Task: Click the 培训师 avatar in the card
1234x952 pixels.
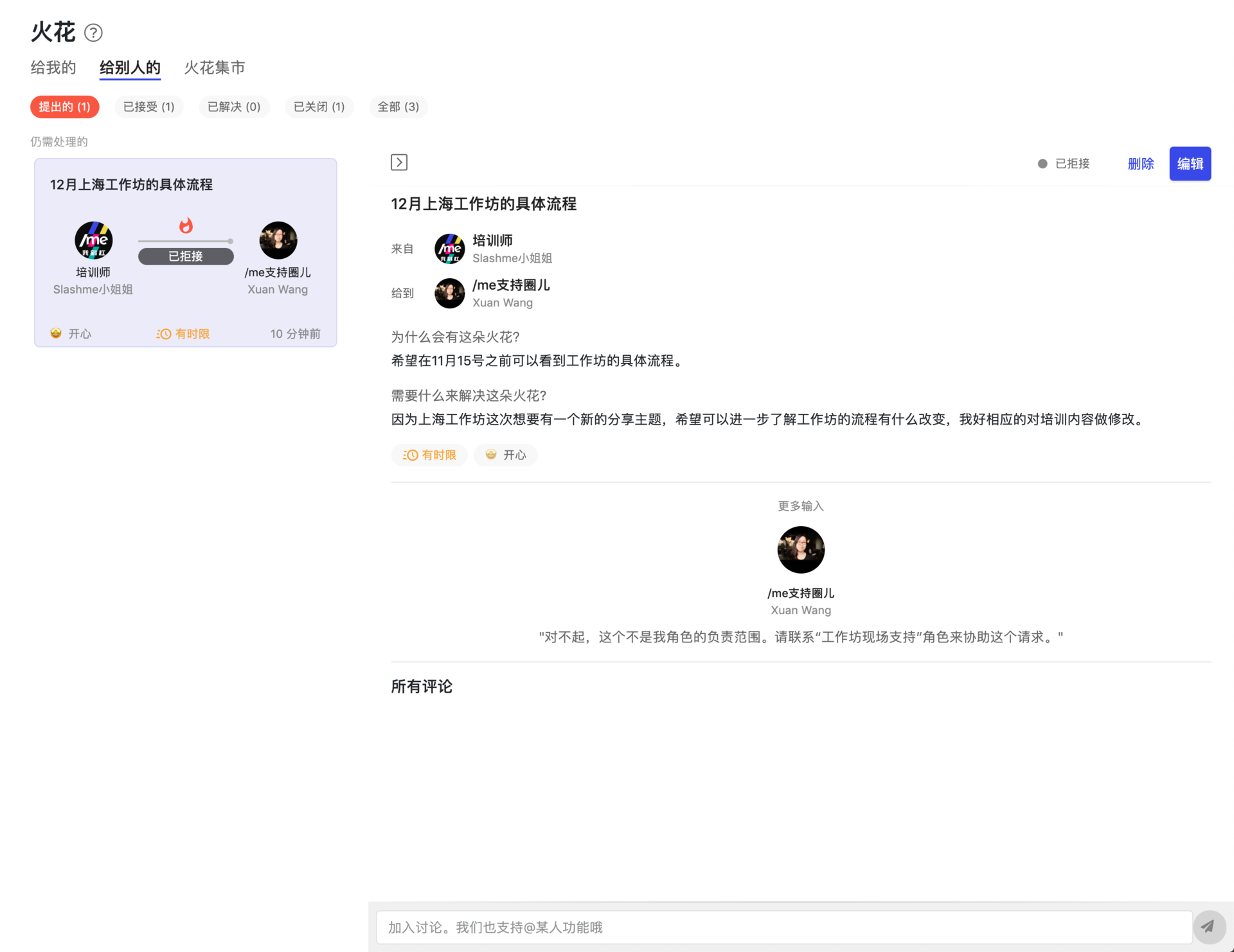Action: coord(93,240)
